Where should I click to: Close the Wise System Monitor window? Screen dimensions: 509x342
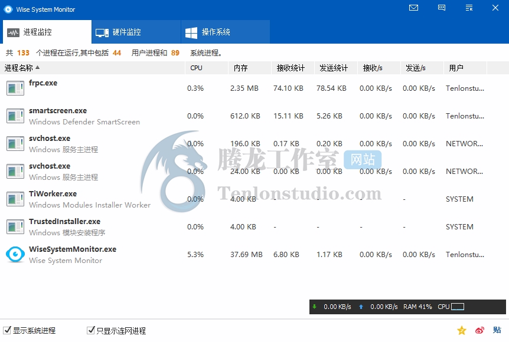point(495,8)
